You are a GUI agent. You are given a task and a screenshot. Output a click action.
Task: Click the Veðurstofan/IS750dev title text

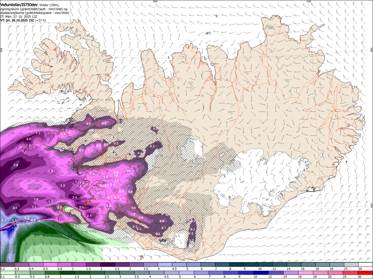19,5
